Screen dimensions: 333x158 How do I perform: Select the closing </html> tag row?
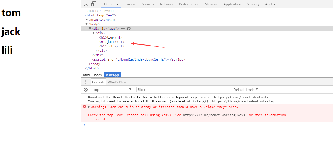92,68
